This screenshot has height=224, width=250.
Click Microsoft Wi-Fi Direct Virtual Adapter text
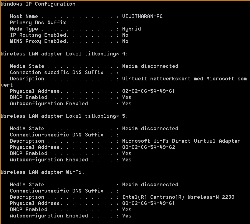(x=181, y=141)
